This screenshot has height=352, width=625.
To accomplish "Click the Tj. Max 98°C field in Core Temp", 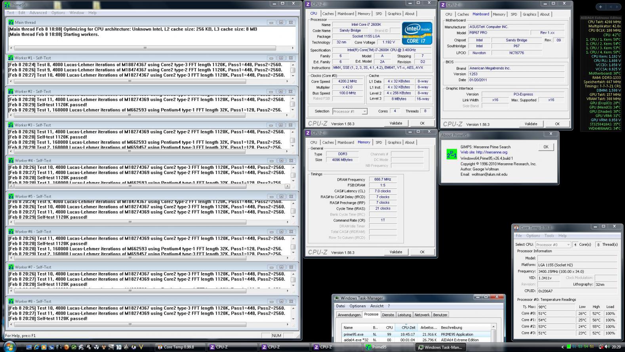I will coord(556,307).
